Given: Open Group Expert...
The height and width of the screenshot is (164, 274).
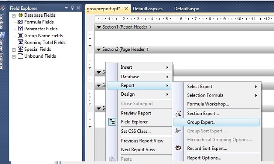Looking at the screenshot, I should coord(217,122).
